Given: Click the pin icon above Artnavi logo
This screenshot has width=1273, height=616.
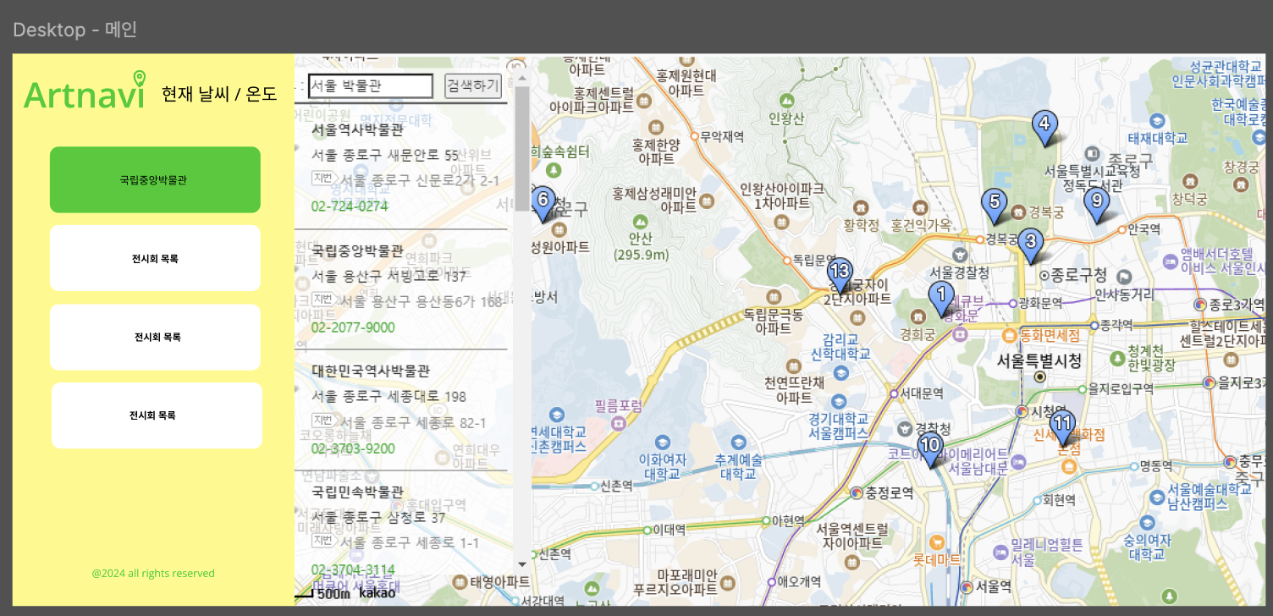Looking at the screenshot, I should [140, 79].
